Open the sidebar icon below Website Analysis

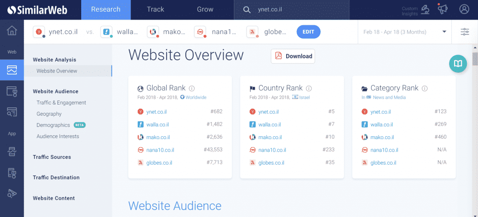(12, 91)
